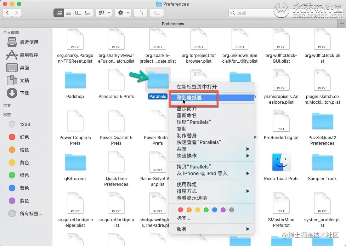Select the 蓝色 tag in sidebar

click(19, 188)
